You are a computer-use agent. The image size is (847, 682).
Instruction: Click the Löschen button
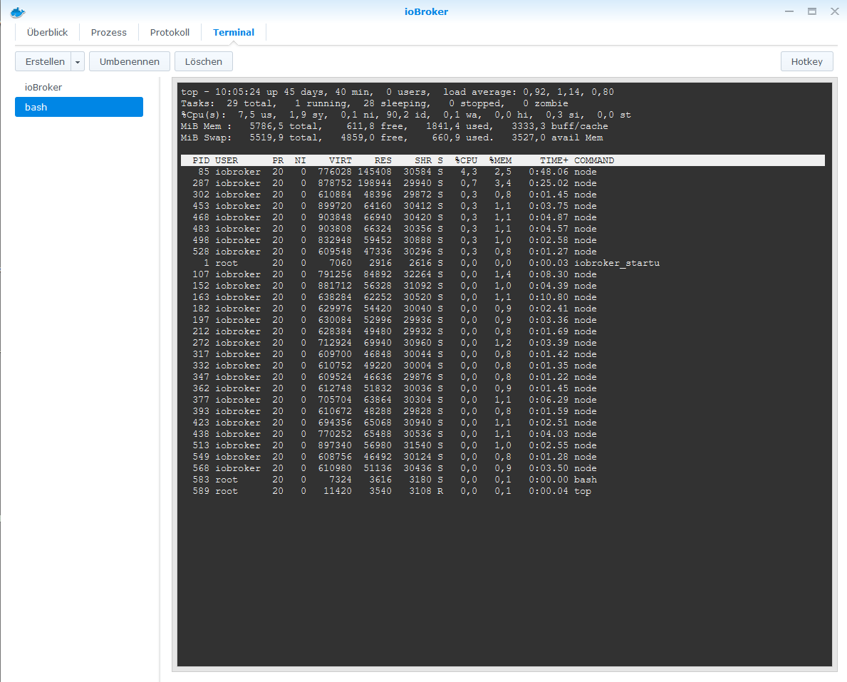204,61
